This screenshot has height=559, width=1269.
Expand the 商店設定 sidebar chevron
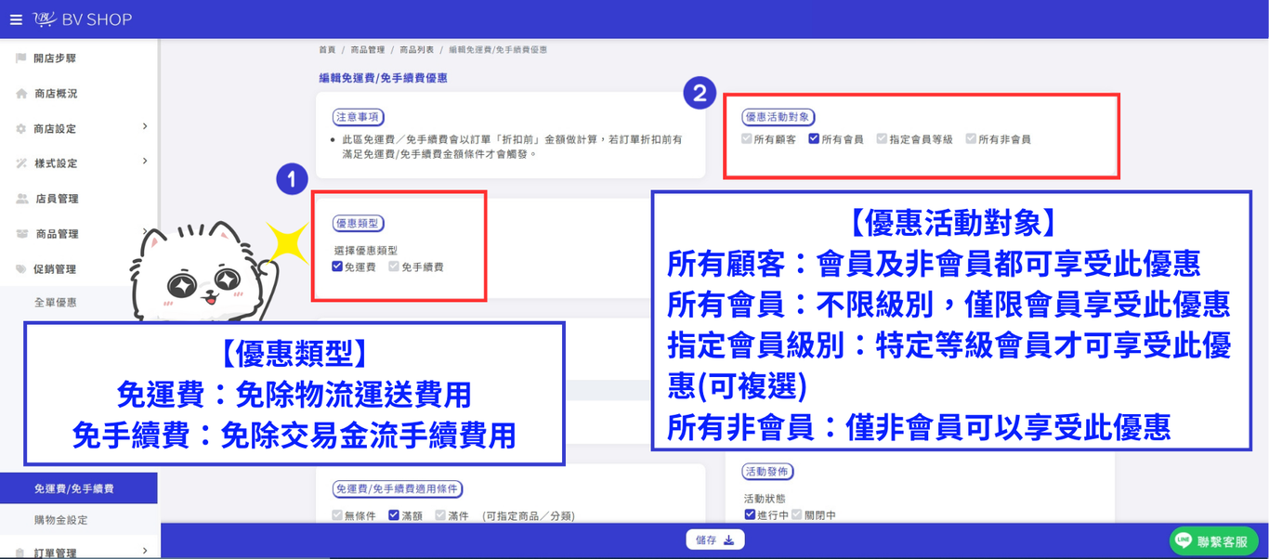145,126
